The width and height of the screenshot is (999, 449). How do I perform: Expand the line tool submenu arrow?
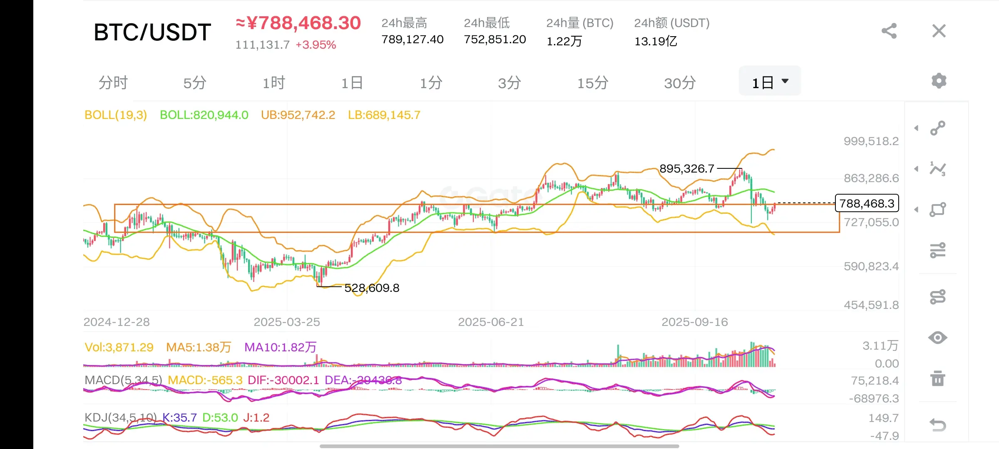pyautogui.click(x=916, y=128)
